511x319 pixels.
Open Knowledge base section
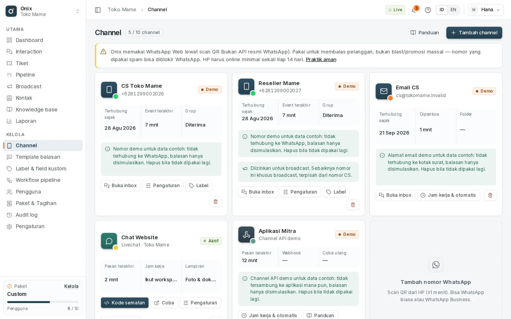pos(43,110)
